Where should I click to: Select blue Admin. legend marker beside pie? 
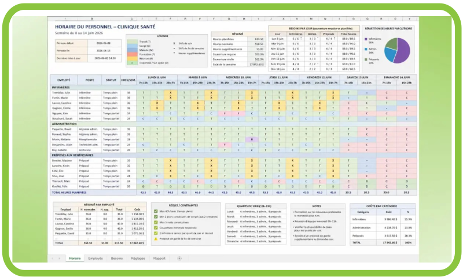[366, 49]
